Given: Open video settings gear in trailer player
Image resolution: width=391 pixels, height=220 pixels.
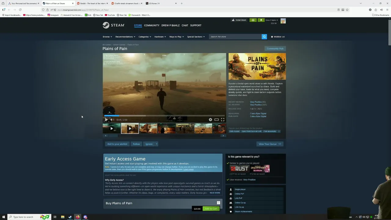Looking at the screenshot, I should [x=210, y=120].
